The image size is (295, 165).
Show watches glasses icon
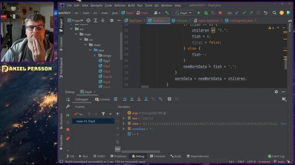click(x=118, y=149)
